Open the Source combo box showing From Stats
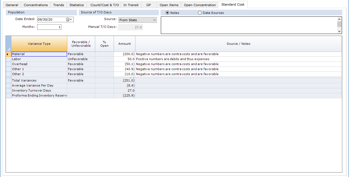349x177 pixels. pos(137,20)
